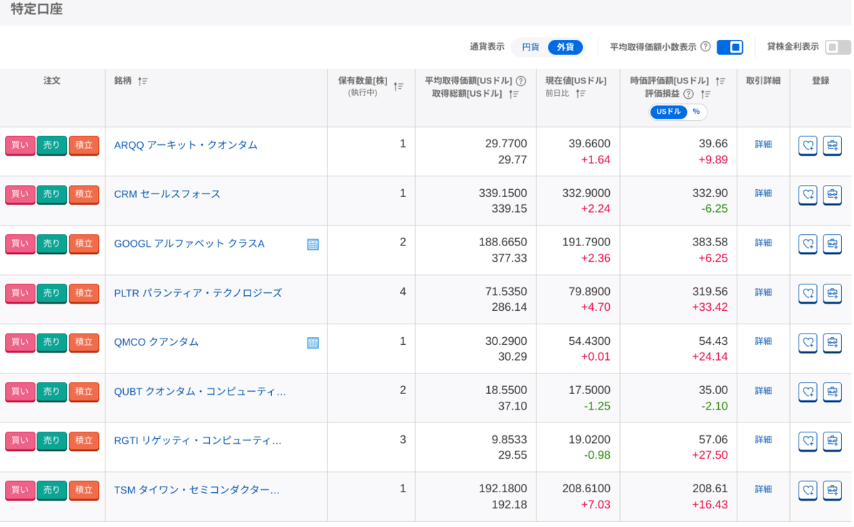Image resolution: width=854 pixels, height=527 pixels.
Task: Sell CRM with 売り button
Action: [52, 194]
